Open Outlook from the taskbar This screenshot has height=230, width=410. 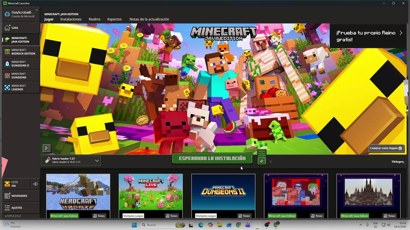point(229,225)
